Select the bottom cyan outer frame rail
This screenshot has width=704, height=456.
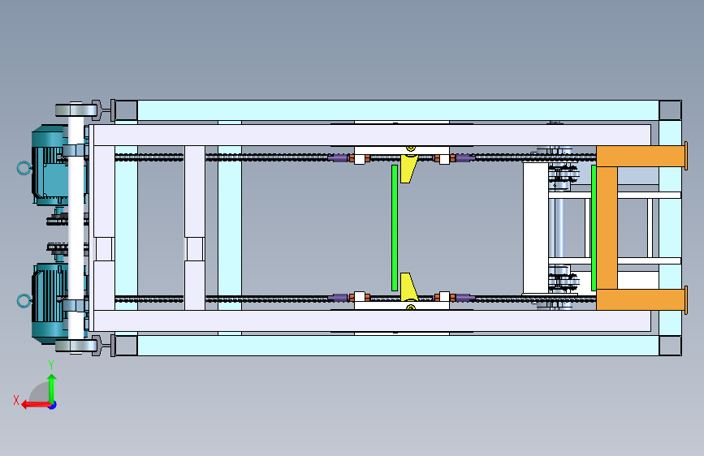click(x=398, y=346)
